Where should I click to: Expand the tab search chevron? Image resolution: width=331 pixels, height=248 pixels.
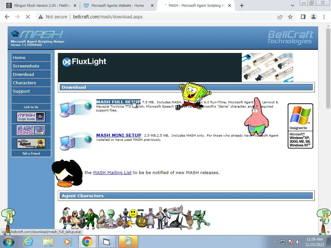tap(292, 6)
